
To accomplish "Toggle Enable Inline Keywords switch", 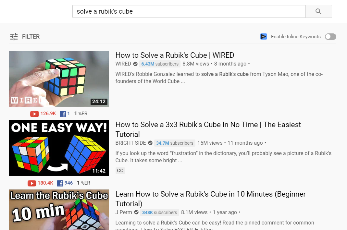I will 330,37.
